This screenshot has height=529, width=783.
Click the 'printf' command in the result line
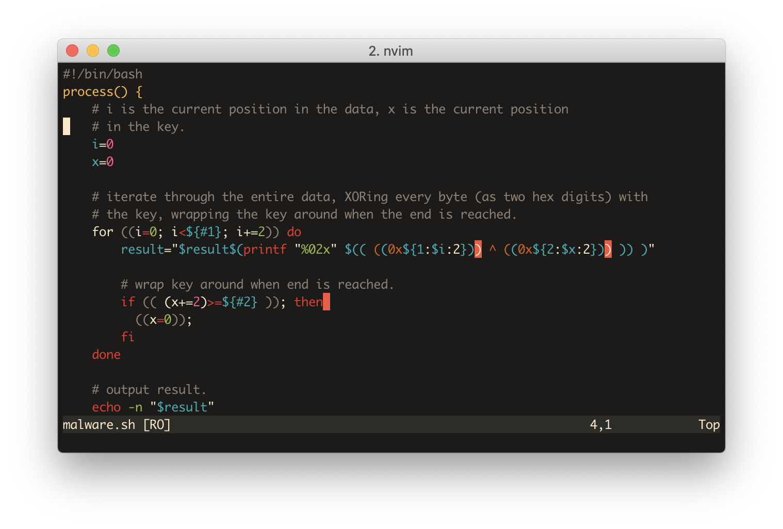(x=265, y=250)
